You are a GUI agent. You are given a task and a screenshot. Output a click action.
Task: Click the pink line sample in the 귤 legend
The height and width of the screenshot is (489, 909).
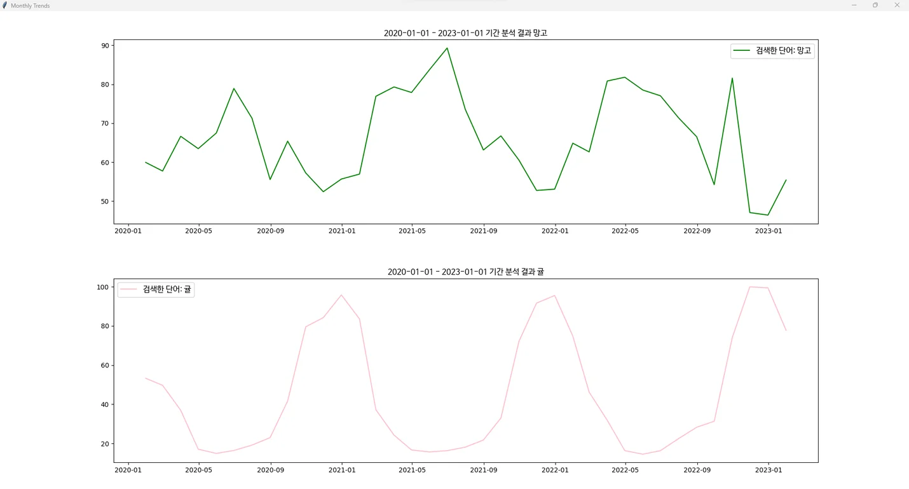pyautogui.click(x=129, y=289)
